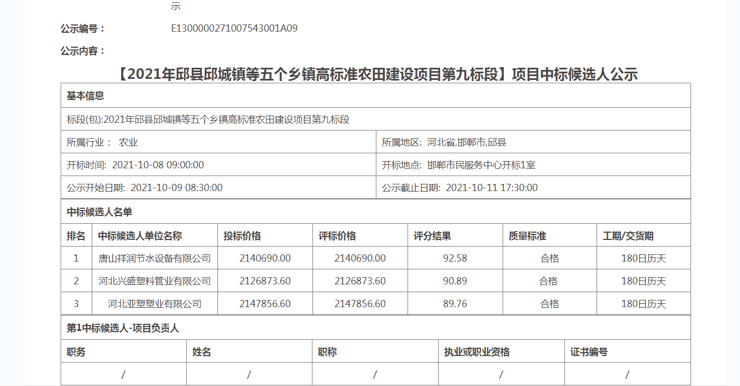The height and width of the screenshot is (386, 740).
Task: Click rank number 1 cell
Action: (x=76, y=258)
